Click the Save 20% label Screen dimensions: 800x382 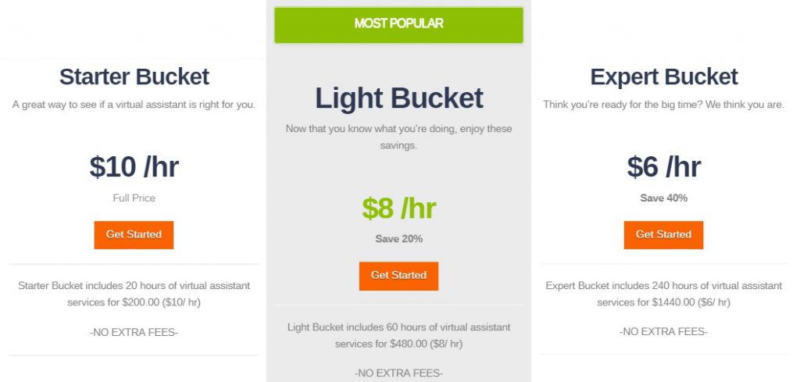pos(399,239)
